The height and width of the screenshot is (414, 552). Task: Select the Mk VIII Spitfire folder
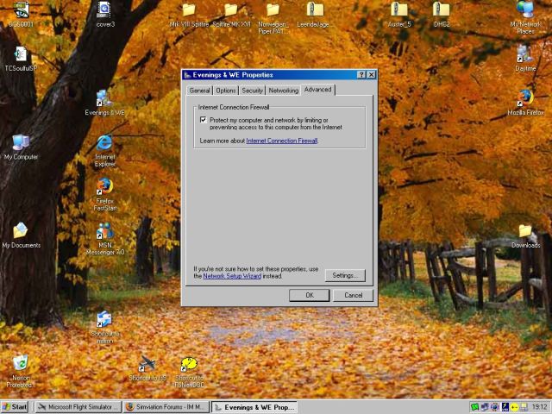pyautogui.click(x=189, y=9)
